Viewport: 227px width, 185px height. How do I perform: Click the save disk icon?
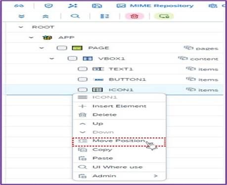click(x=97, y=6)
